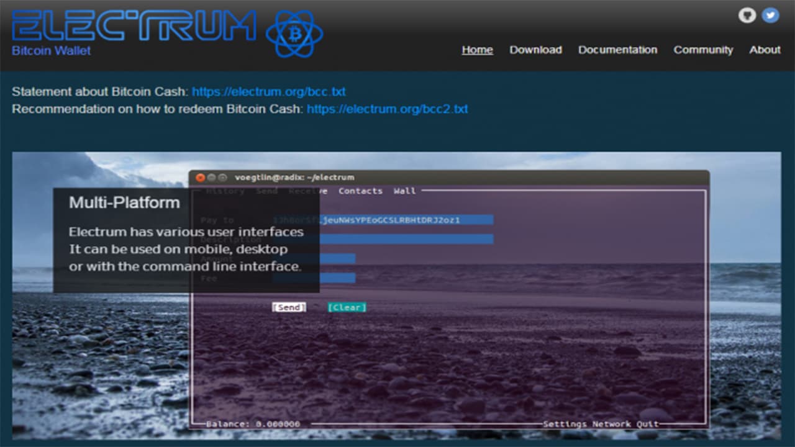Select the Wall tab in terminal
The image size is (795, 447).
(x=404, y=191)
